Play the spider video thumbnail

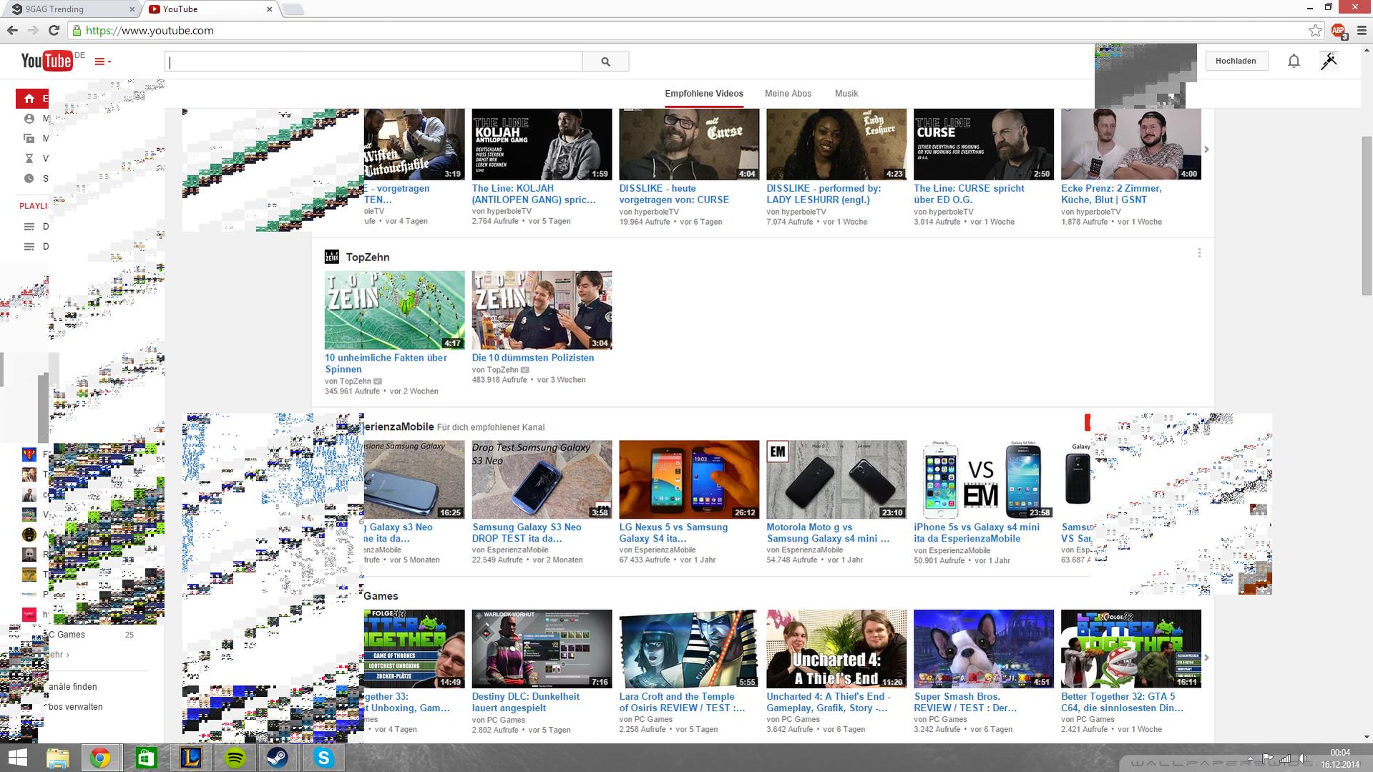coord(394,310)
